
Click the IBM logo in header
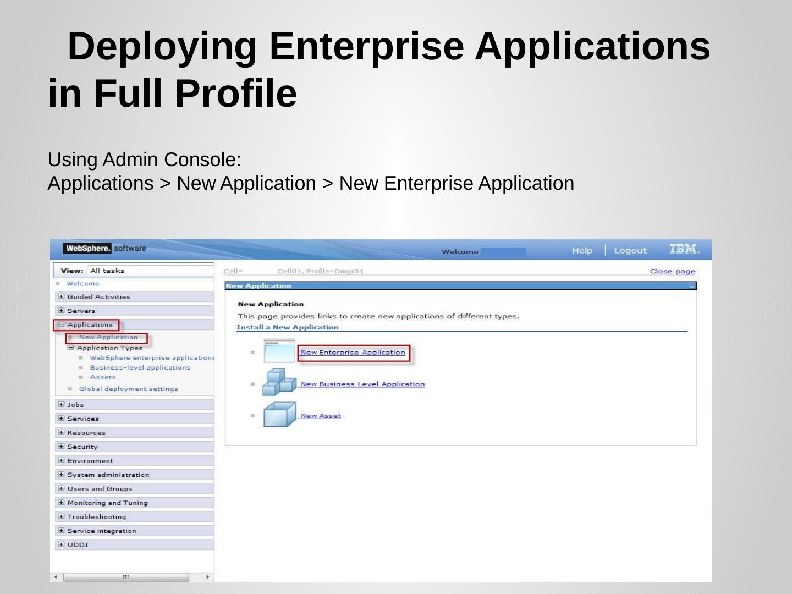(685, 249)
